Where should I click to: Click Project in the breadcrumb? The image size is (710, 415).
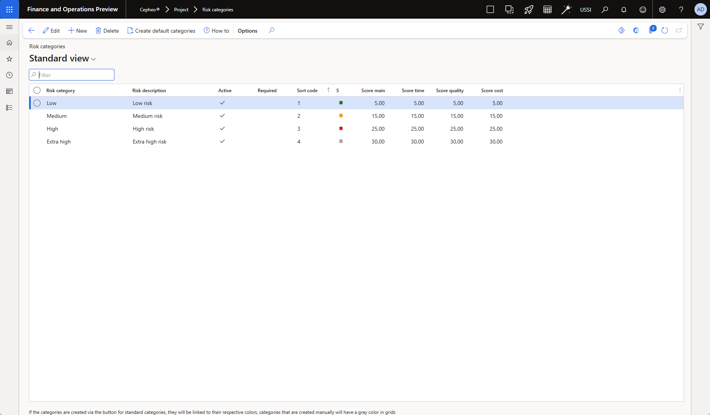point(181,10)
